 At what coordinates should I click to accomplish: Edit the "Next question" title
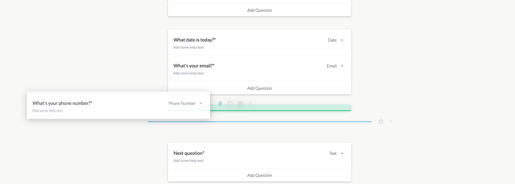click(x=189, y=153)
